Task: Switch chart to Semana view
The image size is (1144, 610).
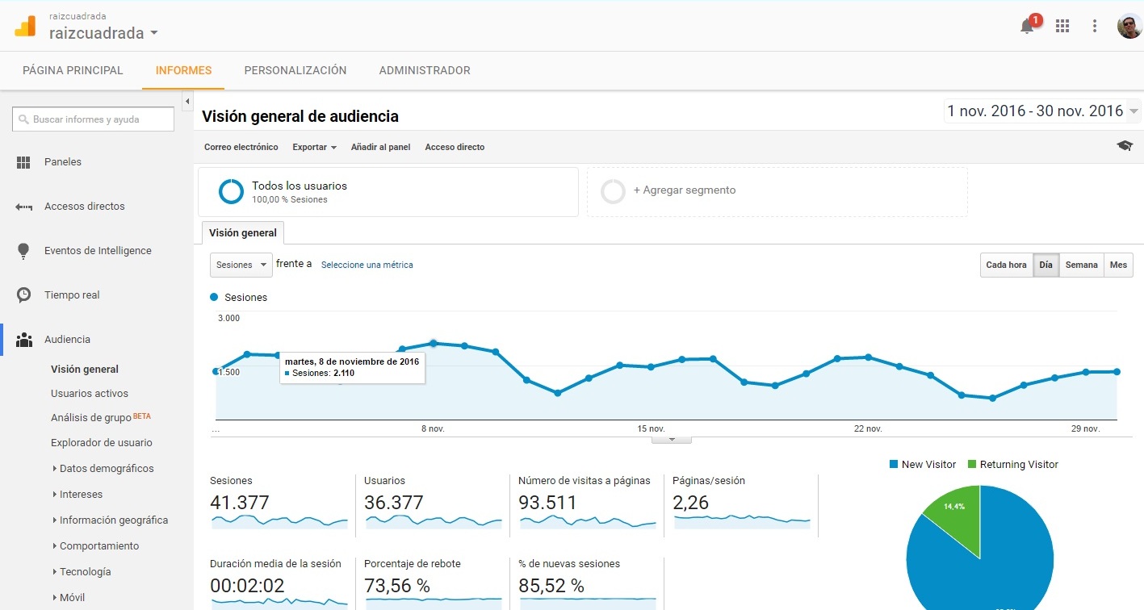Action: click(1081, 265)
